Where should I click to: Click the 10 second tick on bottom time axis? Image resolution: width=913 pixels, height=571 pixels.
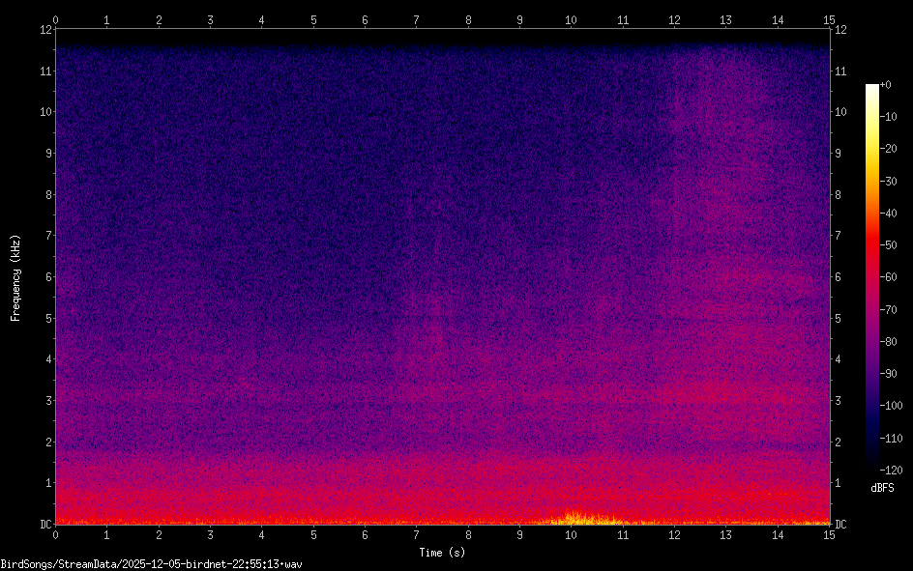[x=572, y=534]
